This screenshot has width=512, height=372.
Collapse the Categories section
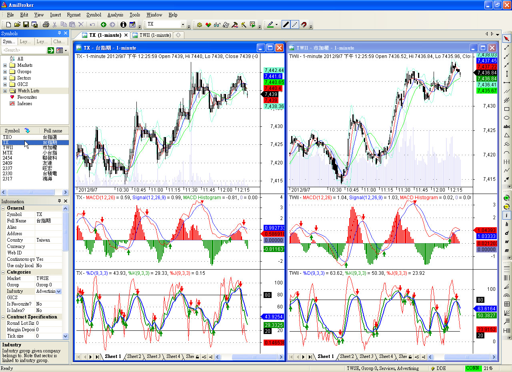(x=3, y=272)
